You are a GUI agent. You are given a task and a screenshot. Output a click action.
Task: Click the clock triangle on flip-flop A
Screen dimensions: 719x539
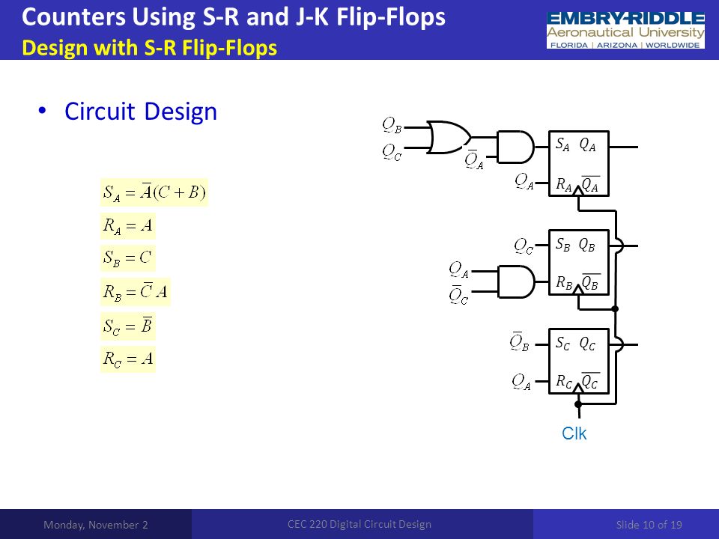(x=579, y=191)
